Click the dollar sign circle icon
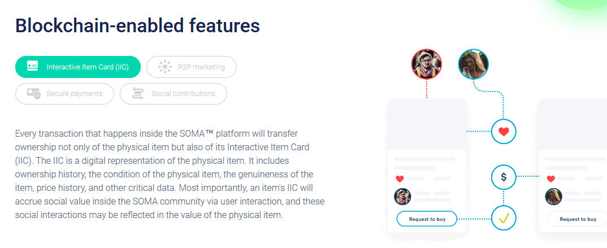The width and height of the screenshot is (607, 248). (504, 177)
